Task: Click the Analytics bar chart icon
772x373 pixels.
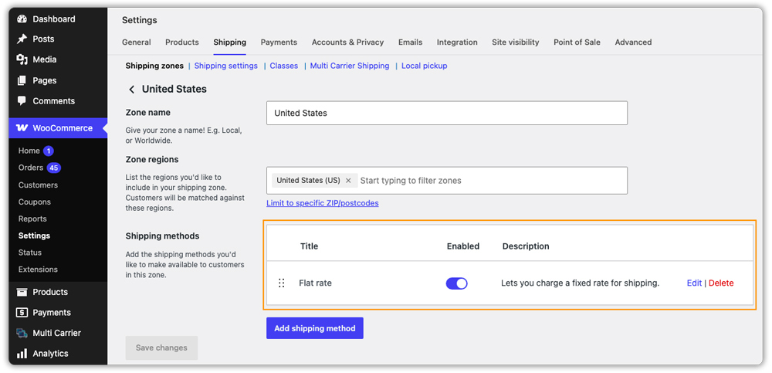Action: coord(22,354)
